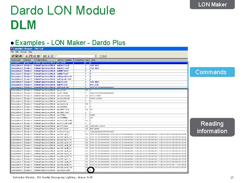Select the nvoTypeCentr network variable cell

click(x=65, y=170)
